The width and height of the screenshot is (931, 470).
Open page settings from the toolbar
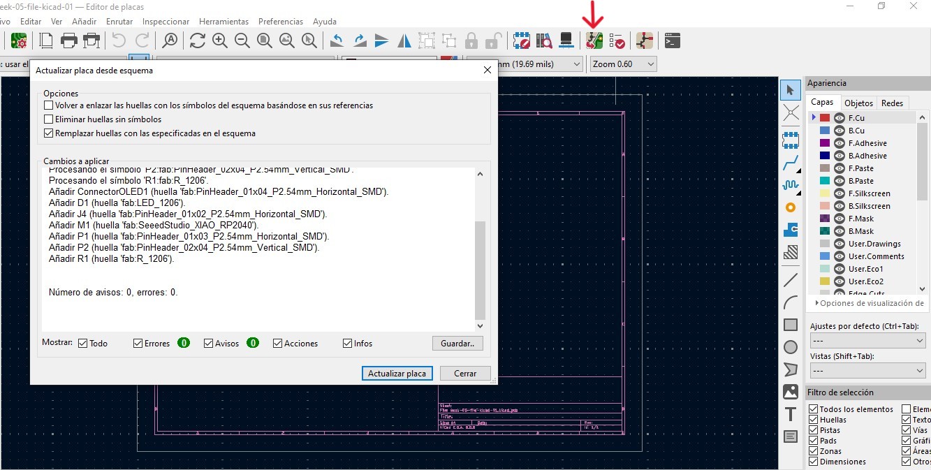[46, 41]
